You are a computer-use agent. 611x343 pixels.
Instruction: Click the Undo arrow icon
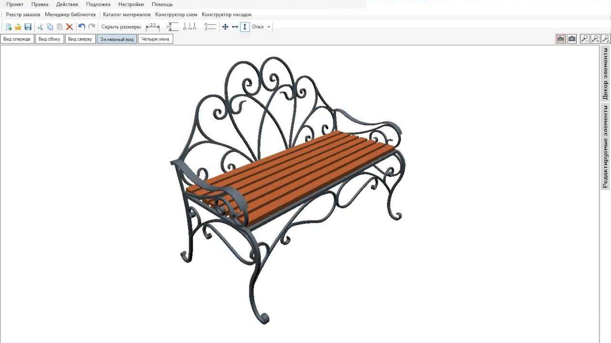click(x=82, y=27)
